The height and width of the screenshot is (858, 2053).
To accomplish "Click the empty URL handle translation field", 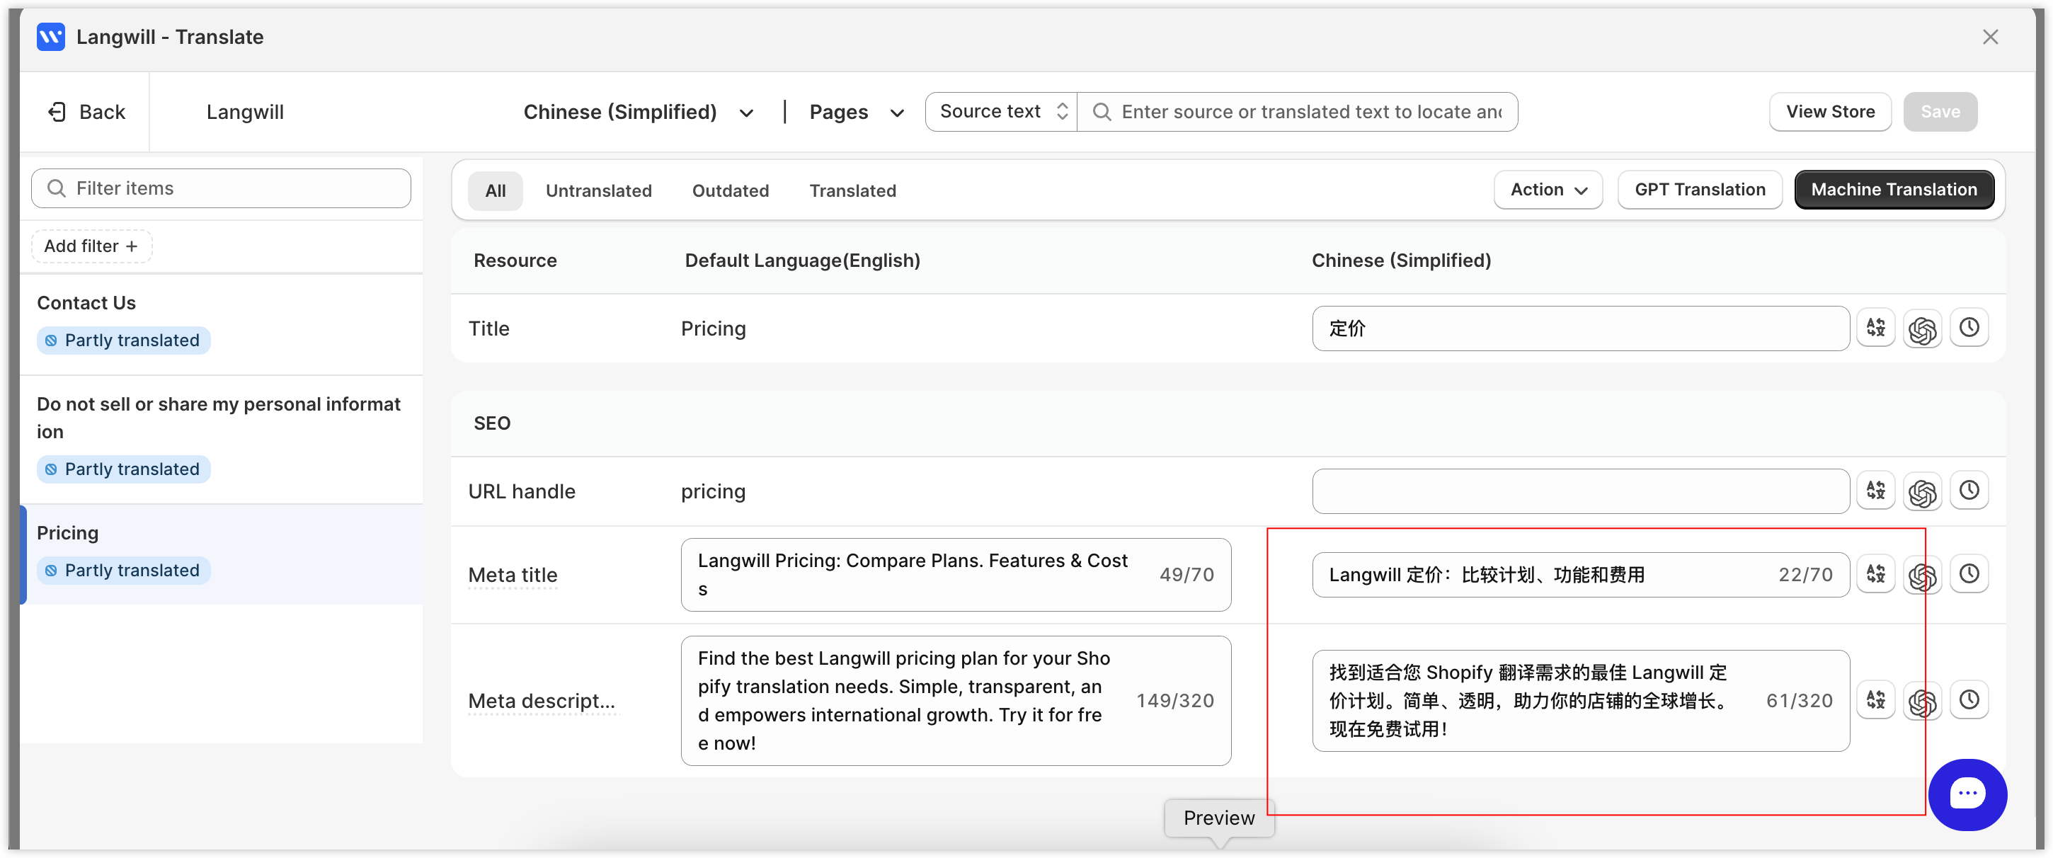I will 1580,491.
